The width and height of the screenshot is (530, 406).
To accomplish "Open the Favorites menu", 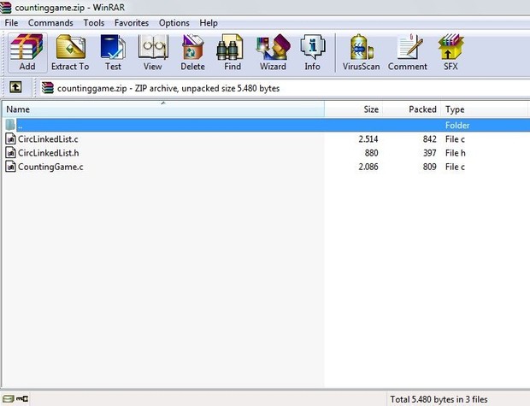I will tap(132, 23).
